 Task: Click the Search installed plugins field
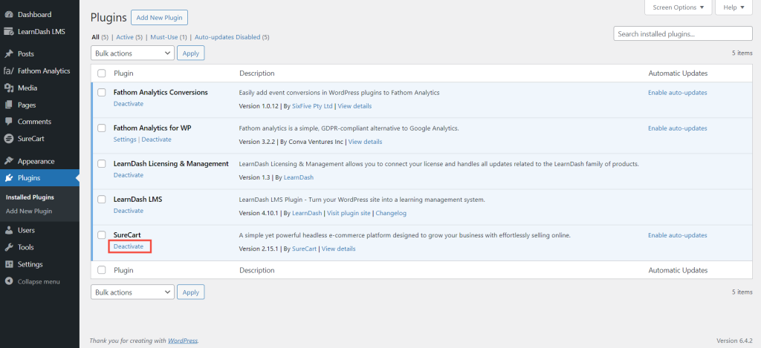[x=683, y=33]
